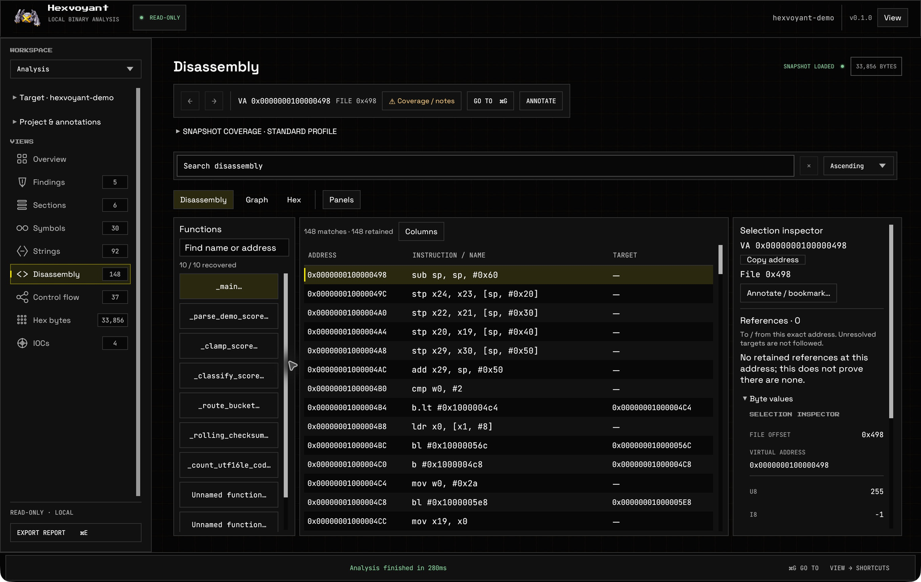The width and height of the screenshot is (921, 582).
Task: Click the disassembly table scrollbar
Action: 720,260
